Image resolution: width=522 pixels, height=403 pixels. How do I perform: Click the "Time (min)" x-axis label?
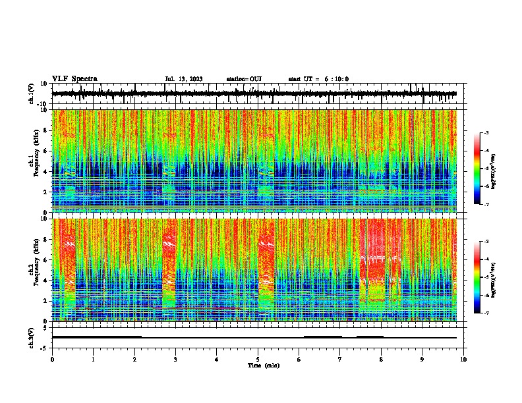pyautogui.click(x=264, y=365)
